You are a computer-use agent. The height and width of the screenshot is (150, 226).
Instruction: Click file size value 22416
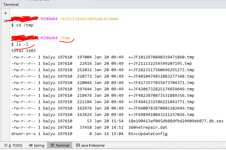pyautogui.click(x=86, y=63)
